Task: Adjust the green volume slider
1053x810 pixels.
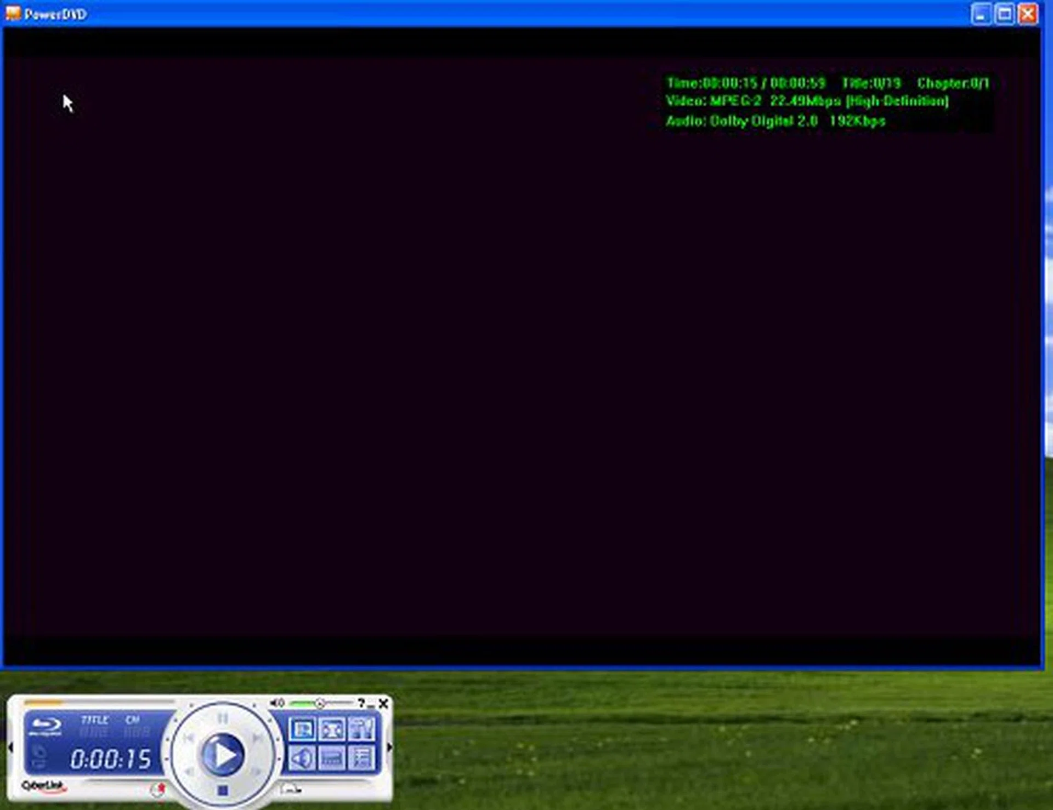Action: click(x=321, y=703)
